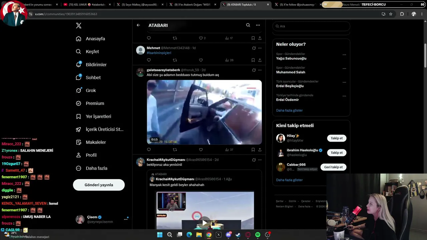
Task: Open the #barbininpiçleri hashtag
Action: [x=159, y=53]
